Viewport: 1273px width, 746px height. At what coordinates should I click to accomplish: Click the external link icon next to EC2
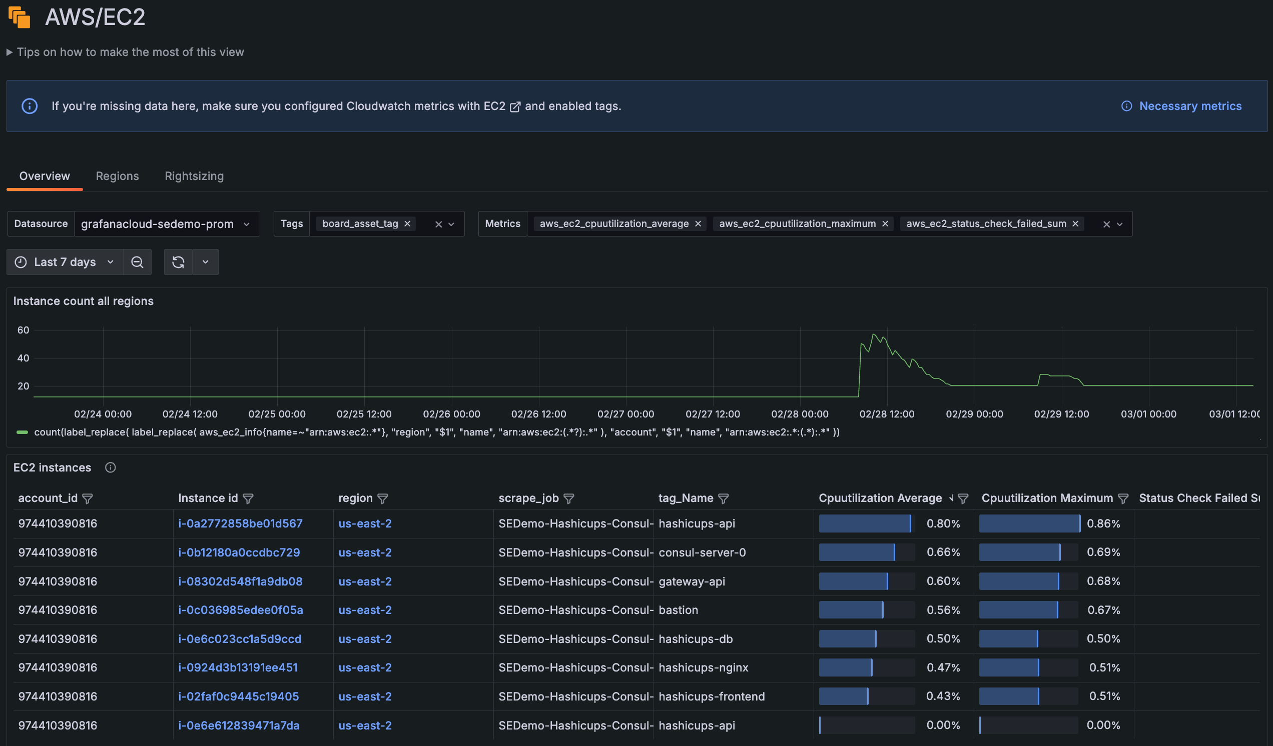(516, 106)
